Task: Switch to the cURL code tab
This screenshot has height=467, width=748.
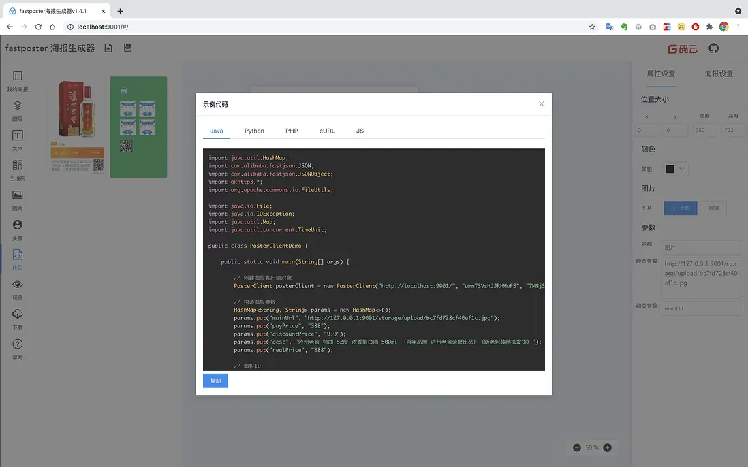Action: [327, 131]
